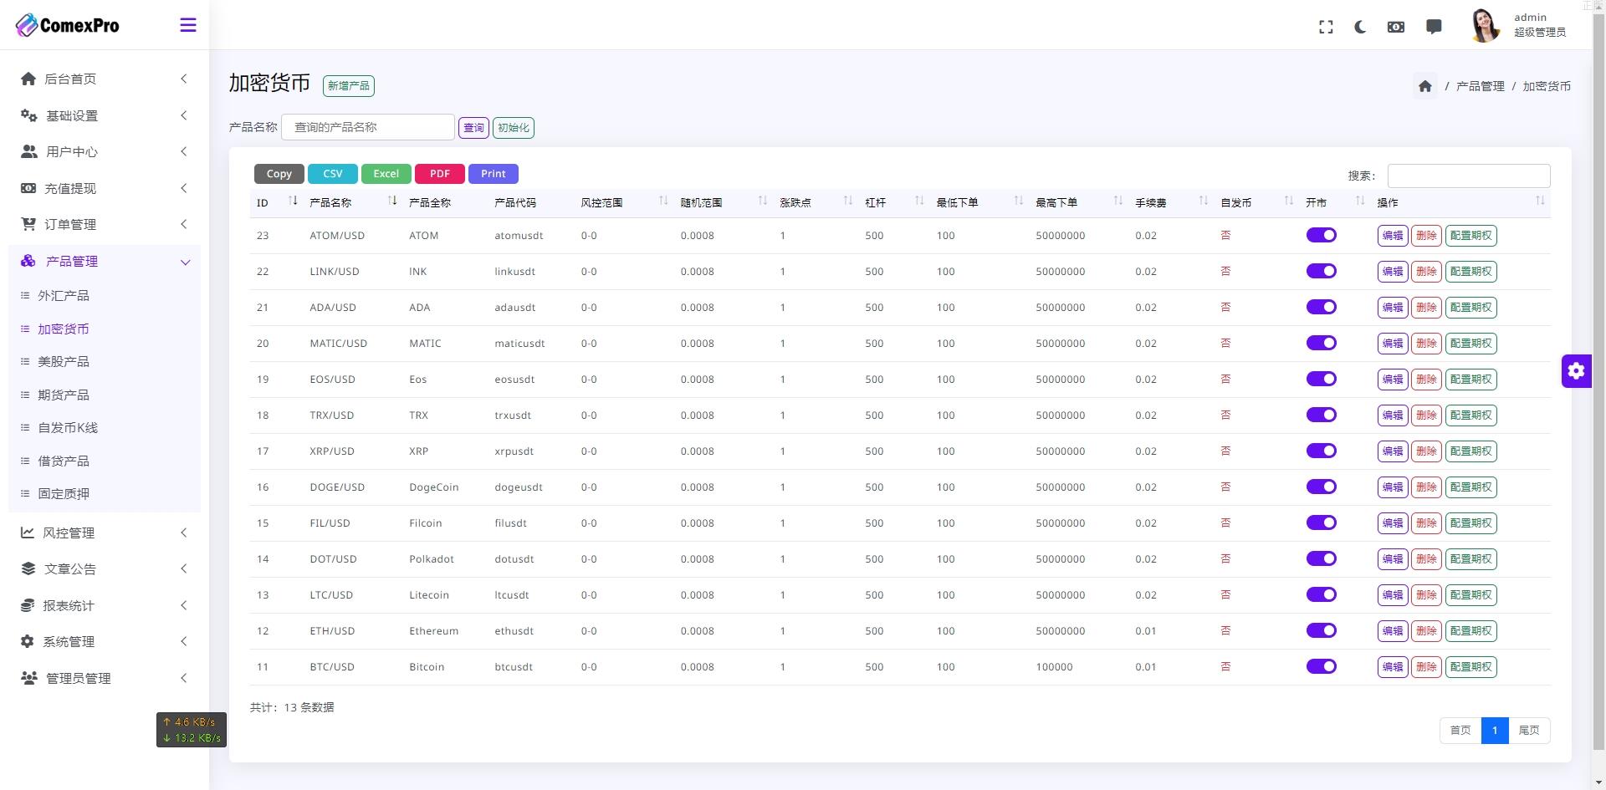The width and height of the screenshot is (1606, 790).
Task: Expand the 风控管理 sidebar menu
Action: click(105, 533)
